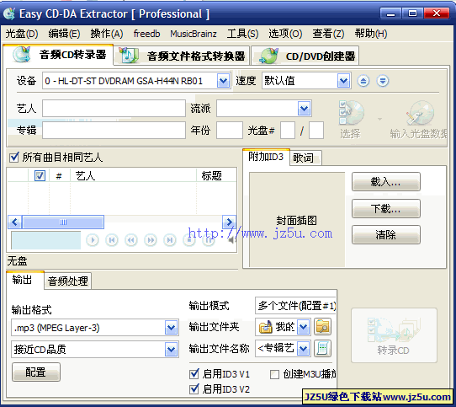Browse for output folder with folder icon
Screen dimensions: 456x407
(322, 327)
